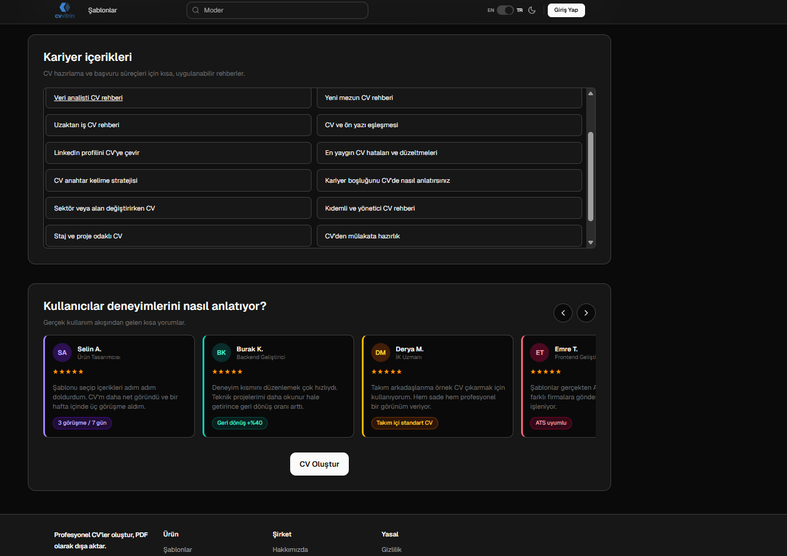Screen dimensions: 787x556
Task: Click footer Yasal column heading
Action: click(390, 534)
